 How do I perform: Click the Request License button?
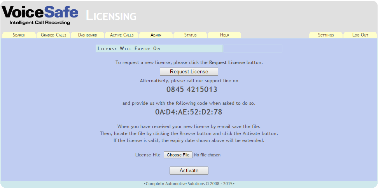(x=189, y=72)
